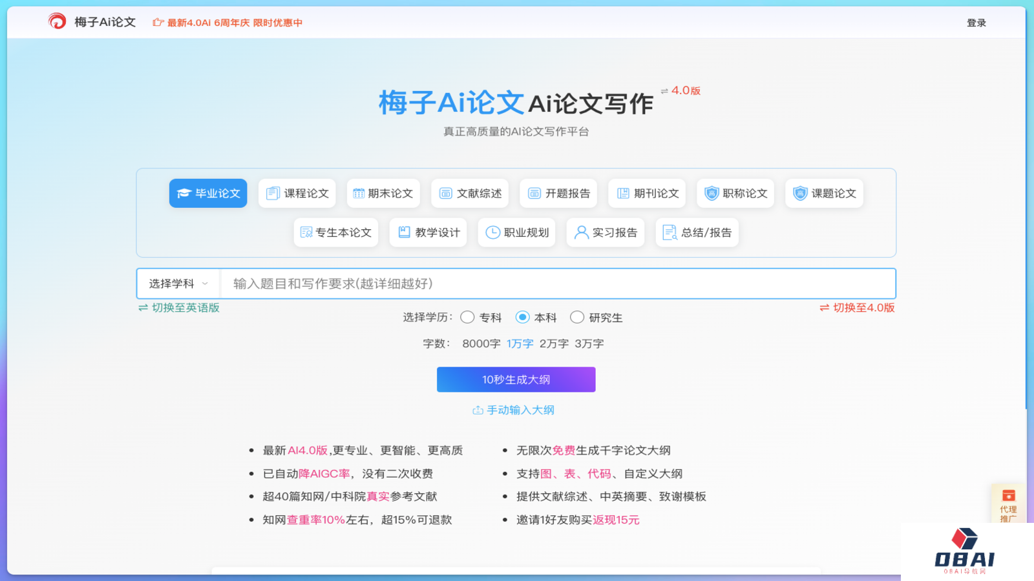Open the 选择学科 dropdown
The width and height of the screenshot is (1034, 581).
(x=177, y=283)
